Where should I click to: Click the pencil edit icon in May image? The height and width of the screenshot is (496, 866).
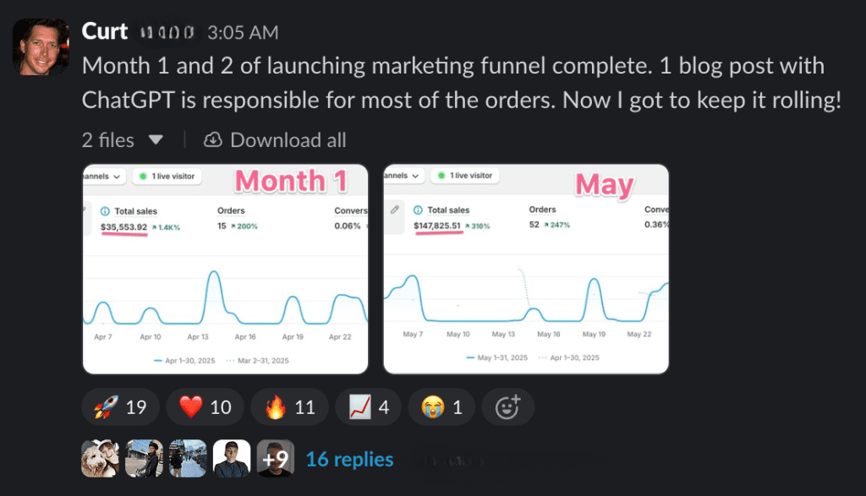[393, 210]
